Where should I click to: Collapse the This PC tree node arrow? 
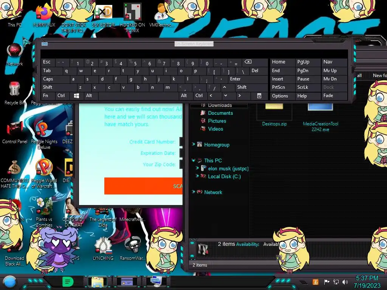pos(193,160)
